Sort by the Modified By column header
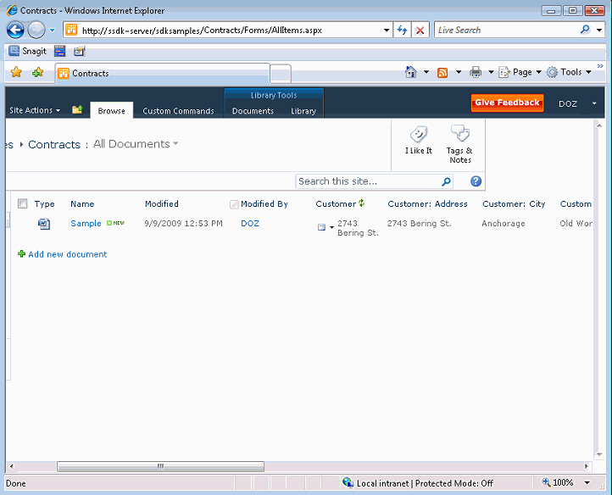The image size is (612, 495). pos(264,203)
